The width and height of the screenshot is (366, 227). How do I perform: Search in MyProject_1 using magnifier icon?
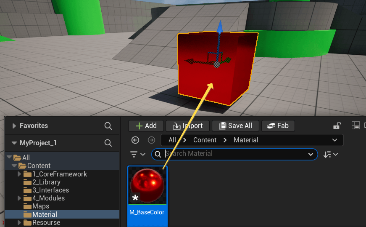[x=108, y=143]
